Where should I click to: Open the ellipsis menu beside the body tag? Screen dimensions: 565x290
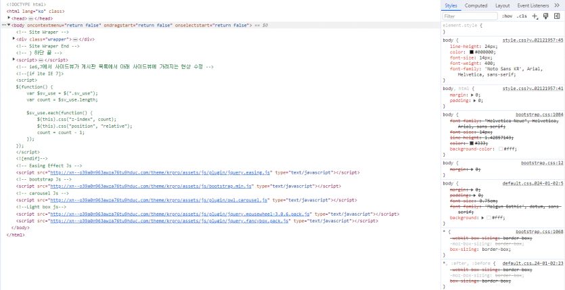pos(4,26)
